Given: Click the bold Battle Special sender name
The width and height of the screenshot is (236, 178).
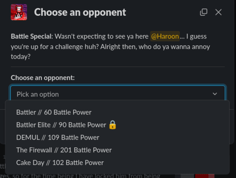Looking at the screenshot, I should tap(32, 36).
